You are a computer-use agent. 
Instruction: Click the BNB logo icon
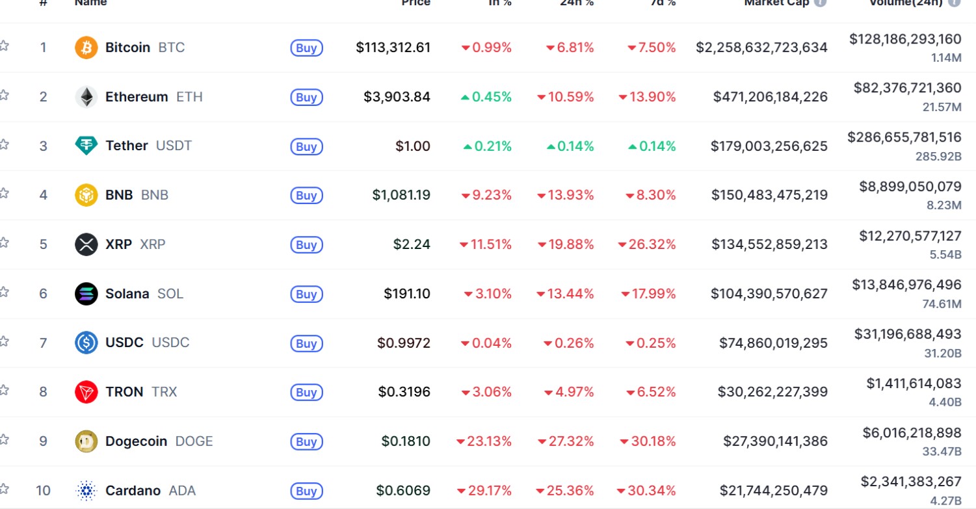coord(86,195)
